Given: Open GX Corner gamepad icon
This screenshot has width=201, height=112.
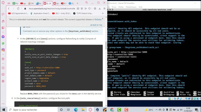Looking at the screenshot, I should click(x=9, y=3).
